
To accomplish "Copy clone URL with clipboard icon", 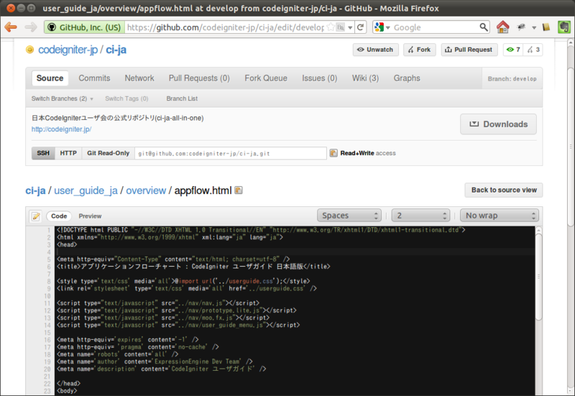I will tap(333, 153).
